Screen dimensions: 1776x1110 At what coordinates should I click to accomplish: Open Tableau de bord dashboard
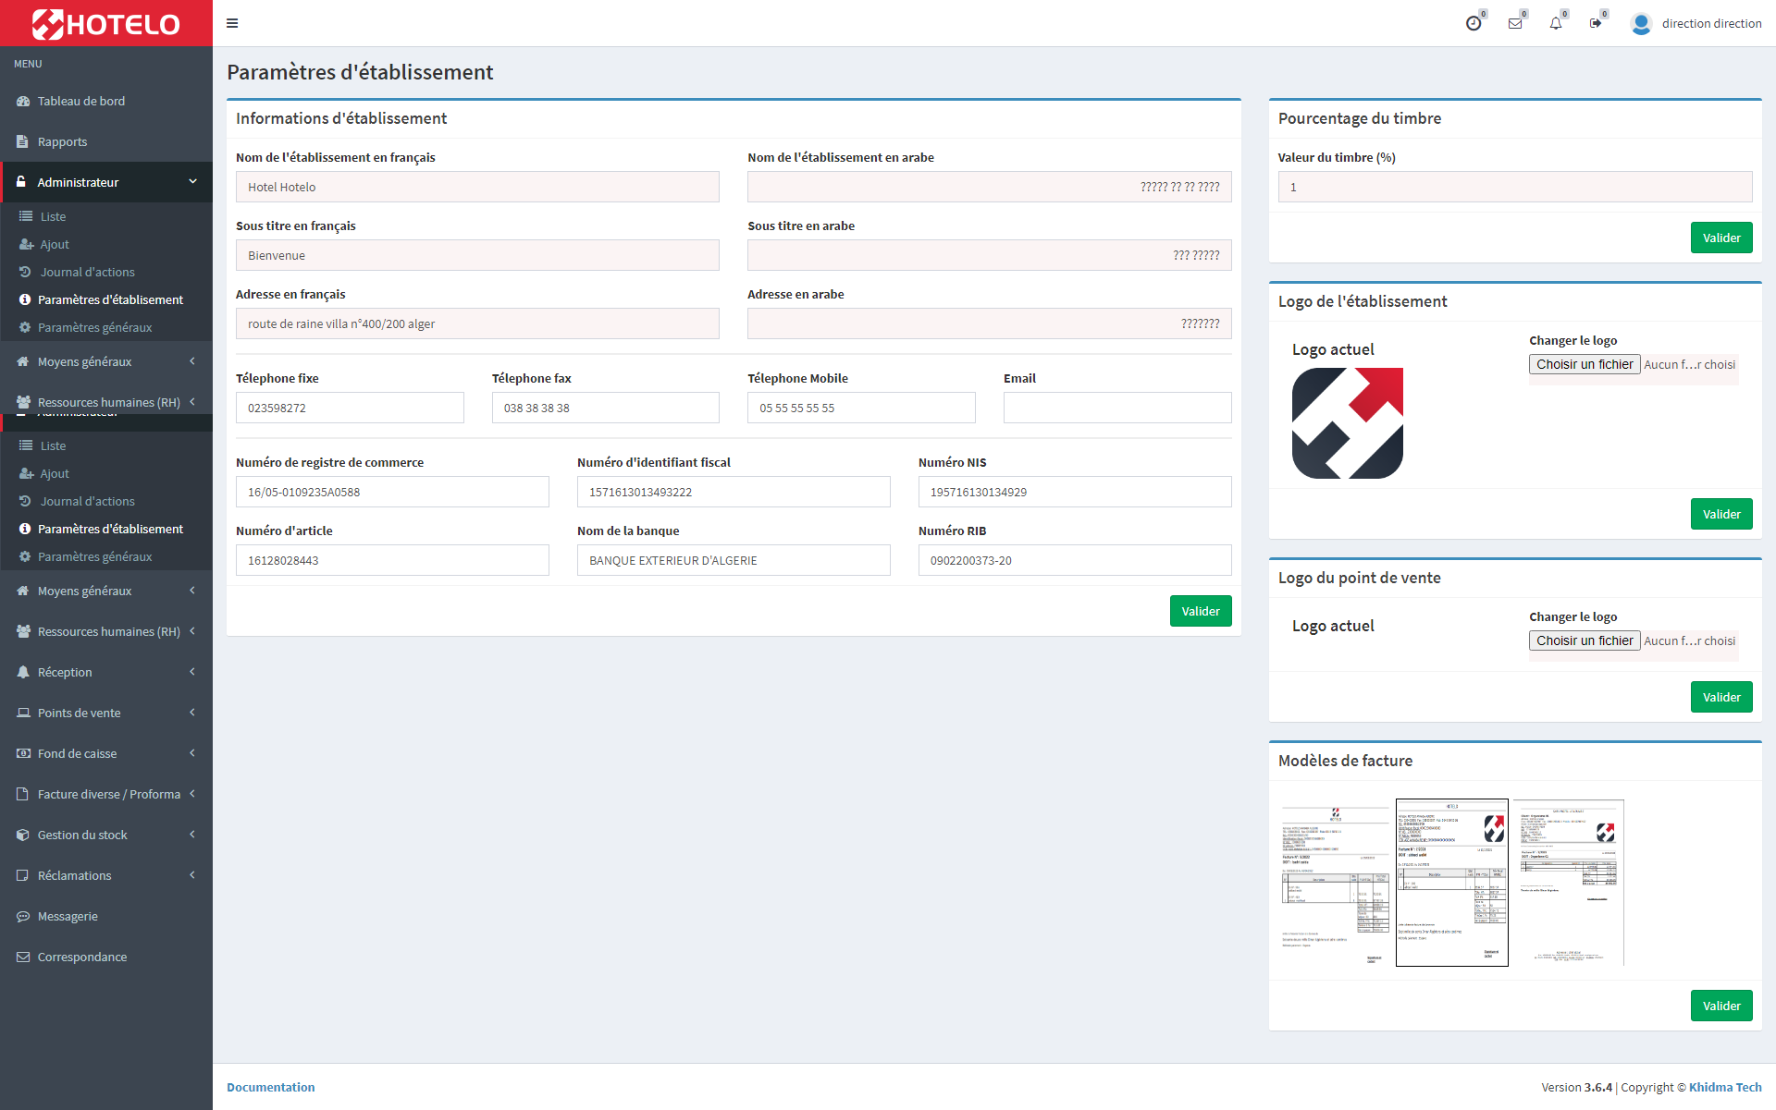[x=80, y=101]
